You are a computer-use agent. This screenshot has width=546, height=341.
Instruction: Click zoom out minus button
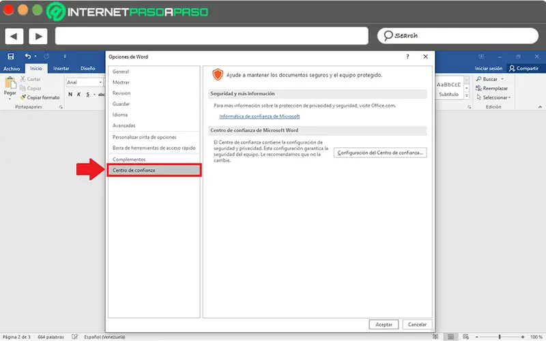477,337
